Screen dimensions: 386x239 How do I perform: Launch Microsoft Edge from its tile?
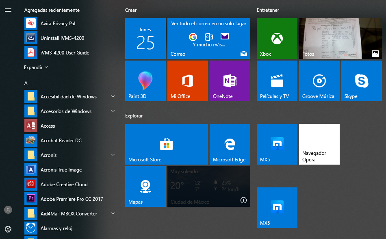[230, 144]
